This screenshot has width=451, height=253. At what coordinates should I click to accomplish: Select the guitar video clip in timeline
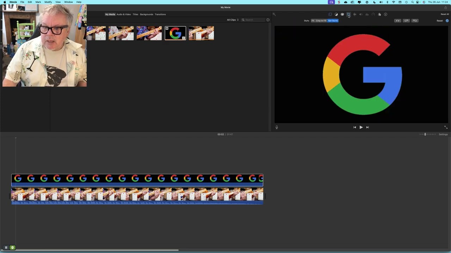point(137,196)
